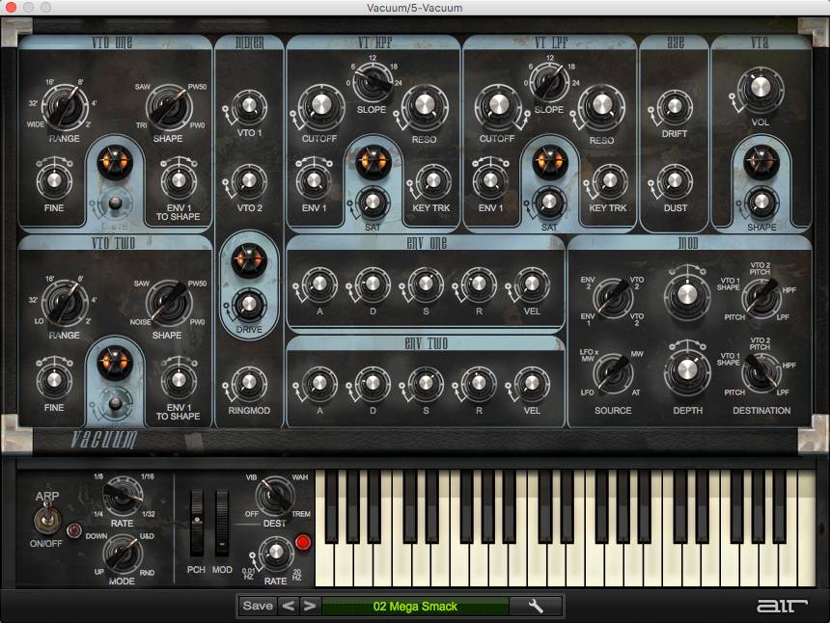Open the '02 Mega Smack' preset list
Screen dimensions: 830x623
(x=415, y=606)
